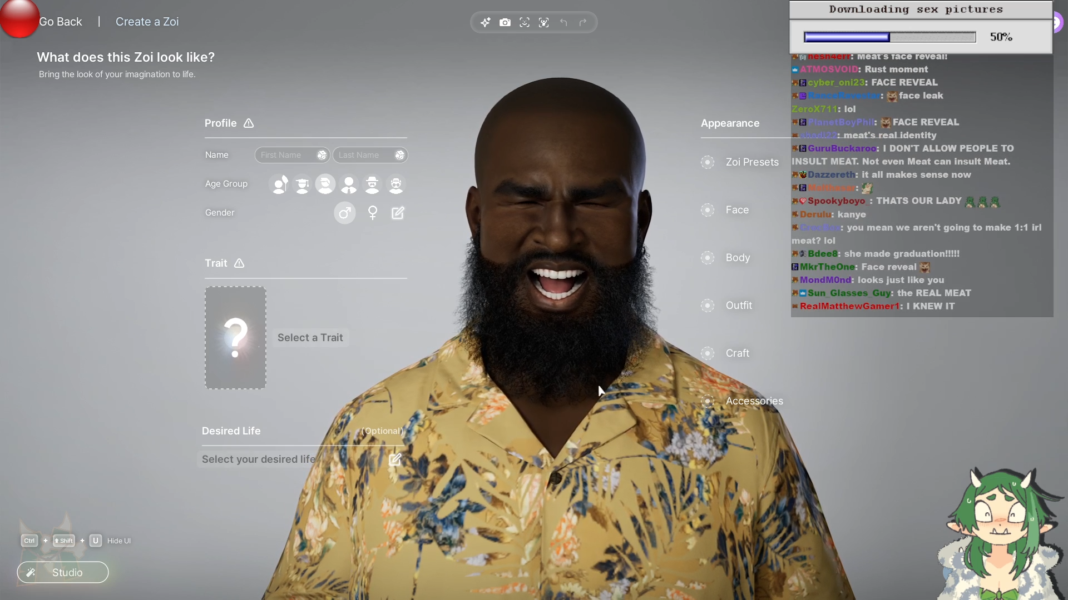Viewport: 1068px width, 600px height.
Task: Click the sparkle AI generate icon
Action: pos(486,22)
